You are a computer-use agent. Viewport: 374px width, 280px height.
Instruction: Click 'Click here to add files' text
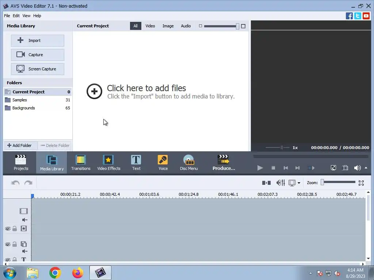tap(146, 88)
